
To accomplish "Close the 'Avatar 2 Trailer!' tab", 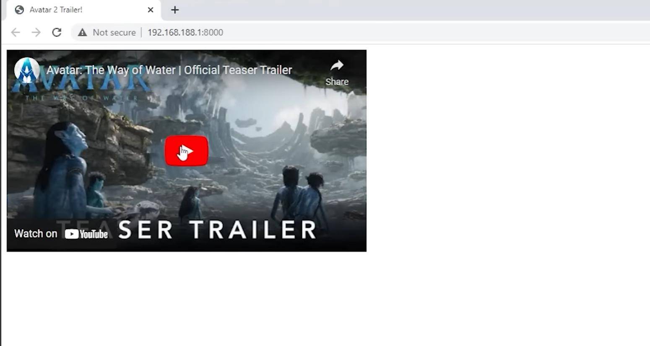I will [151, 10].
